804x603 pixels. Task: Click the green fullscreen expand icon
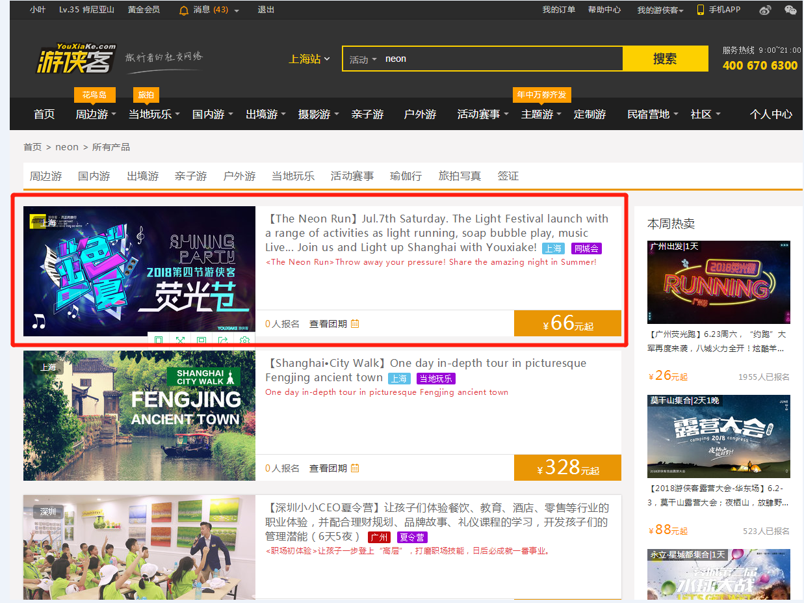pos(180,341)
